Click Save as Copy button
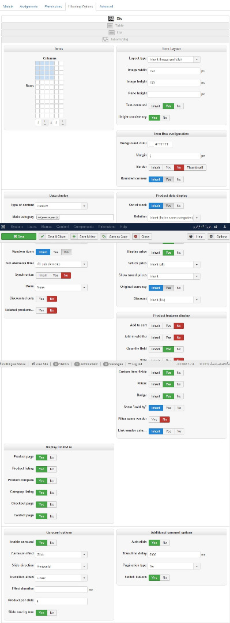Screen dimensions: 230x623 pyautogui.click(x=115, y=237)
